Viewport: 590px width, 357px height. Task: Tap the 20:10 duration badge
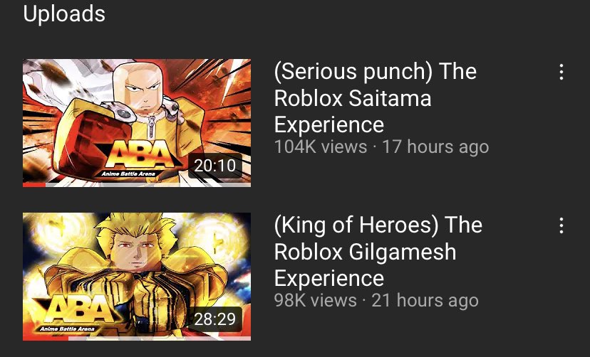(215, 166)
